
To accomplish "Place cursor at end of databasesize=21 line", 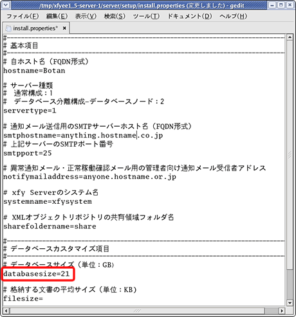I will pyautogui.click(x=70, y=274).
